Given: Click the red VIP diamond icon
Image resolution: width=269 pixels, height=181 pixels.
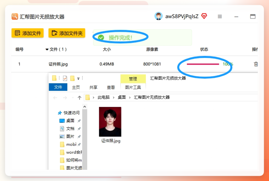Looking at the screenshot, I should (204, 16).
